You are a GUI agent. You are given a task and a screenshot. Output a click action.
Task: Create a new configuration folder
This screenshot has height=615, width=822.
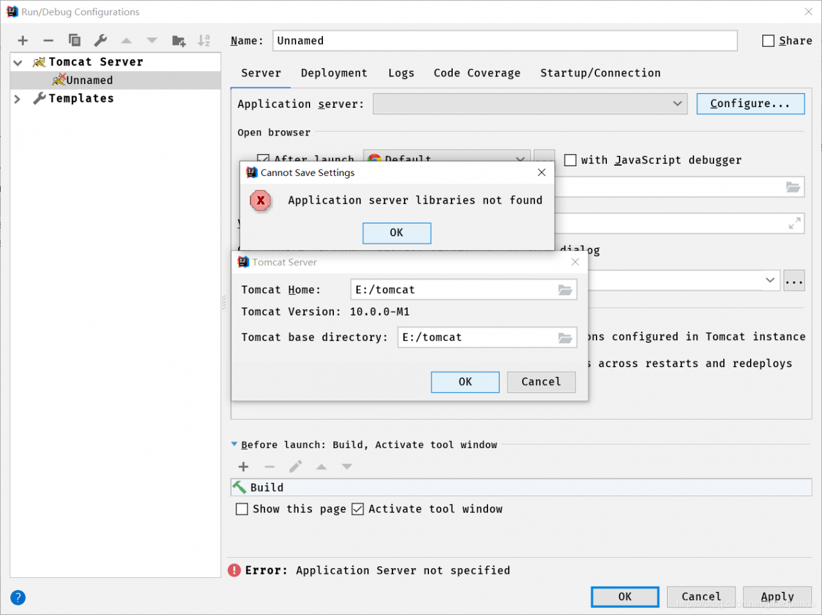point(179,40)
